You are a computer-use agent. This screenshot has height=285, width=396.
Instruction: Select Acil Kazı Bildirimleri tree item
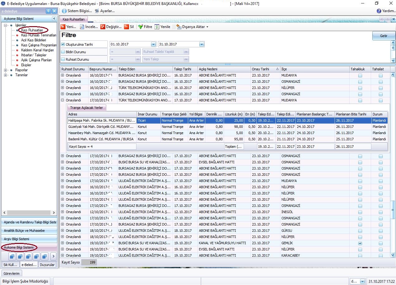(x=33, y=40)
